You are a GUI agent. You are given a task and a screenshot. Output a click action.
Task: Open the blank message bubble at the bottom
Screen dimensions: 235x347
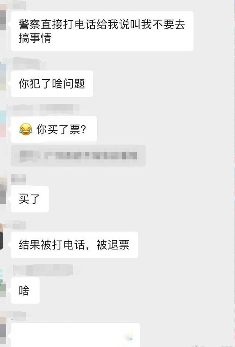pyautogui.click(x=75, y=335)
